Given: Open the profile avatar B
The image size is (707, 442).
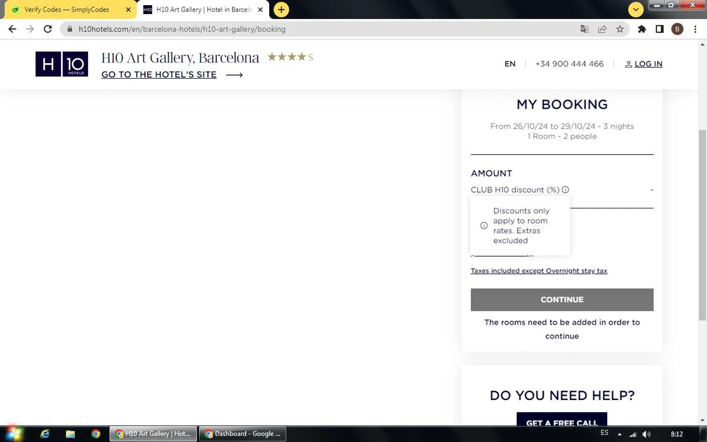Looking at the screenshot, I should (677, 29).
